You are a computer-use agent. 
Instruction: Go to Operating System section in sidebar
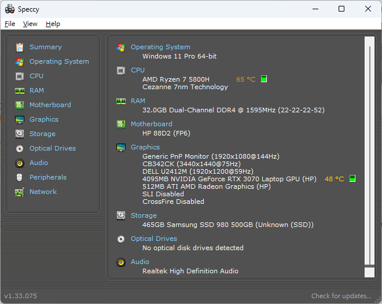[59, 61]
